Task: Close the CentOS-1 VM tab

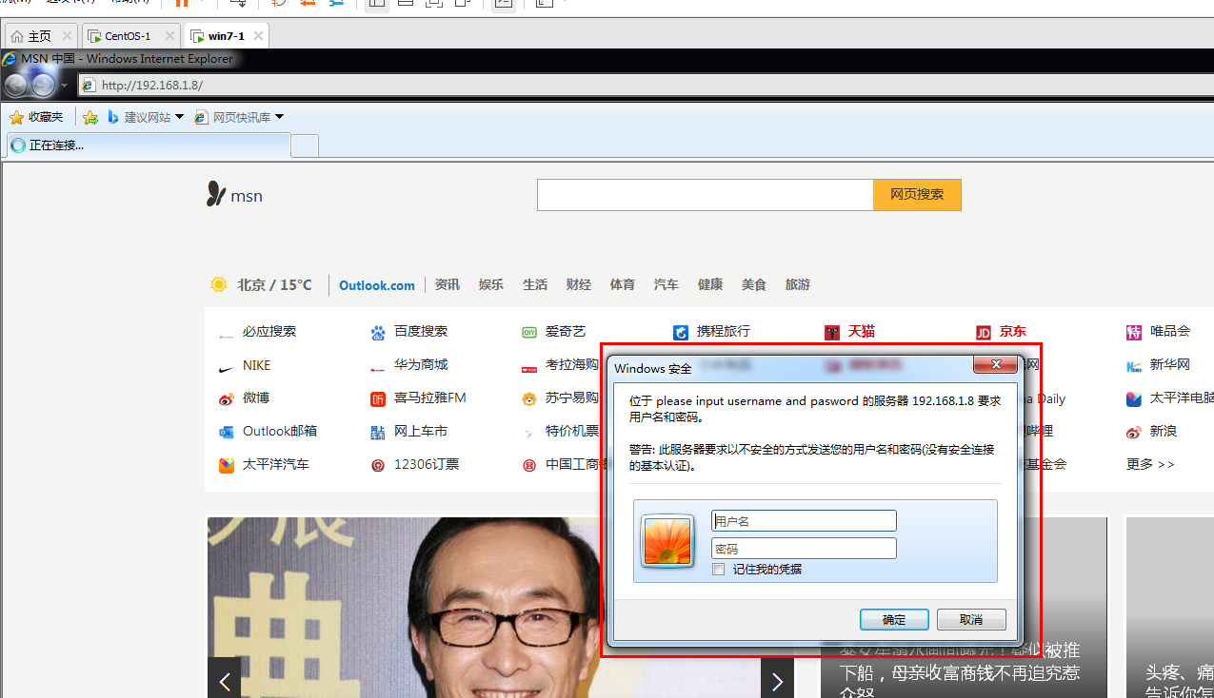Action: click(x=169, y=36)
